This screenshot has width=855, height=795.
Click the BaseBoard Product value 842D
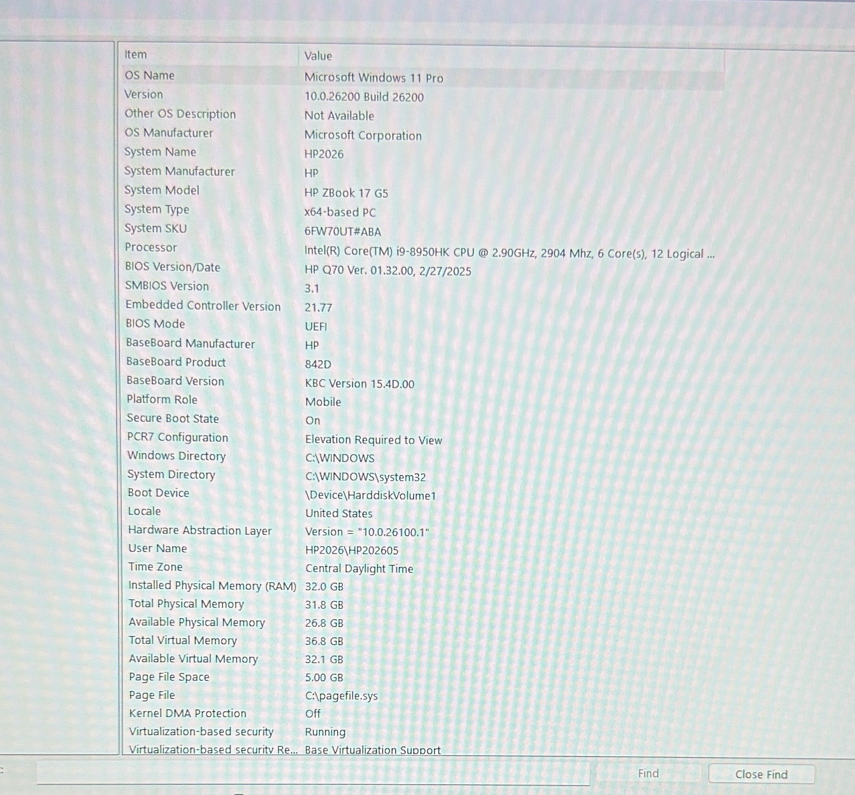click(x=318, y=364)
